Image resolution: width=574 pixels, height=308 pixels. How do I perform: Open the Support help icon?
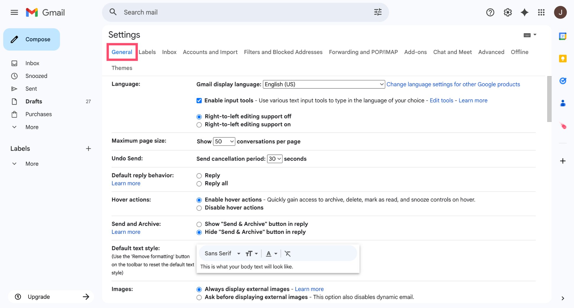pos(490,12)
